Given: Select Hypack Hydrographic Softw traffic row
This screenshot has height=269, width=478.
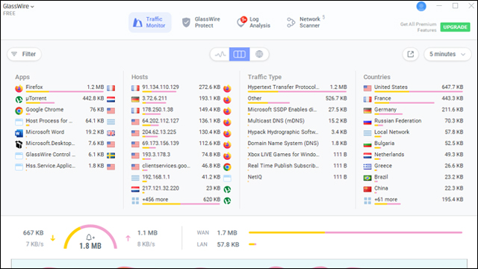Looking at the screenshot, I should 297,133.
